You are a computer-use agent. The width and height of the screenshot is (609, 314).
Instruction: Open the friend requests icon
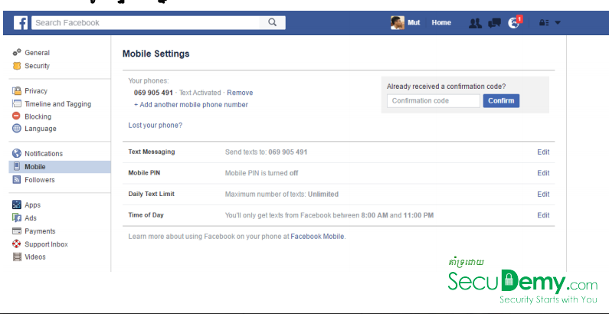click(x=475, y=23)
